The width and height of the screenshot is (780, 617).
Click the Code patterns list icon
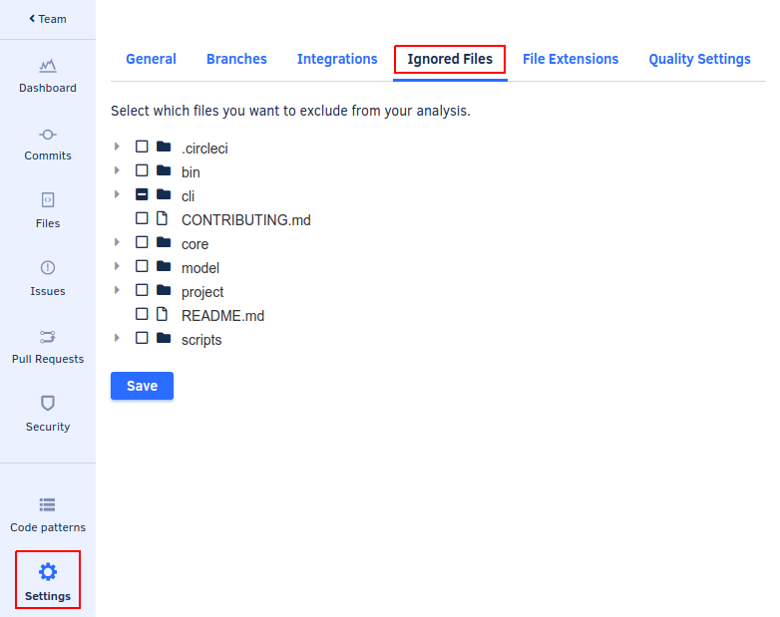point(48,504)
